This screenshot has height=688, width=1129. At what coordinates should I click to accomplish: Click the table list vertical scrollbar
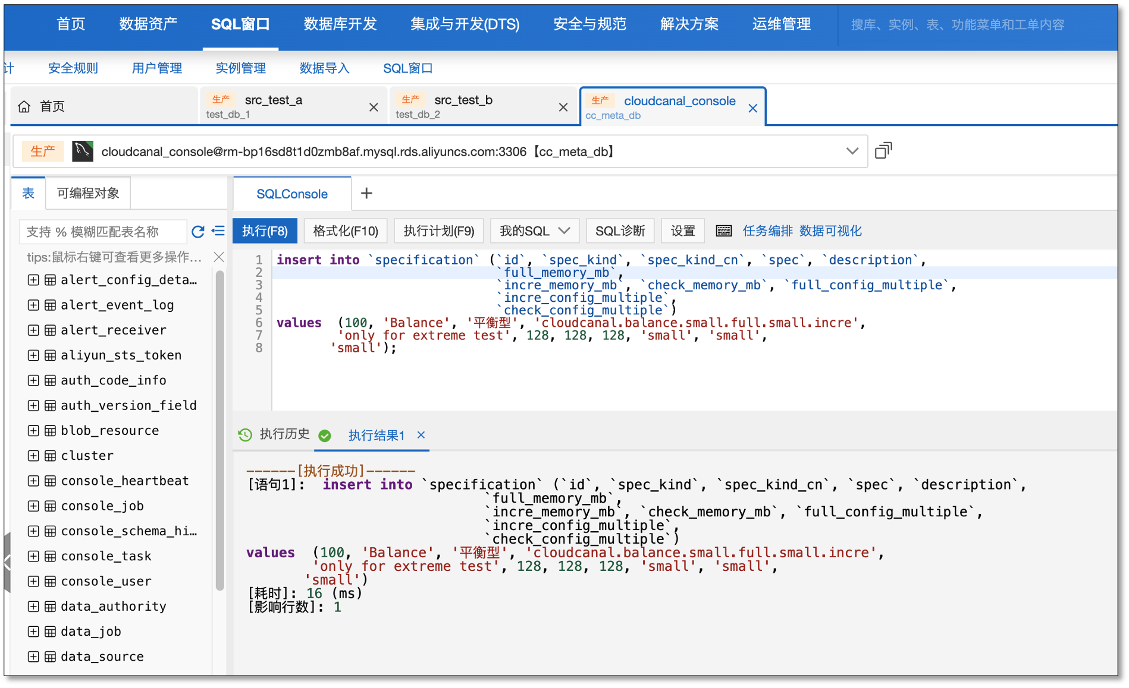[x=219, y=430]
